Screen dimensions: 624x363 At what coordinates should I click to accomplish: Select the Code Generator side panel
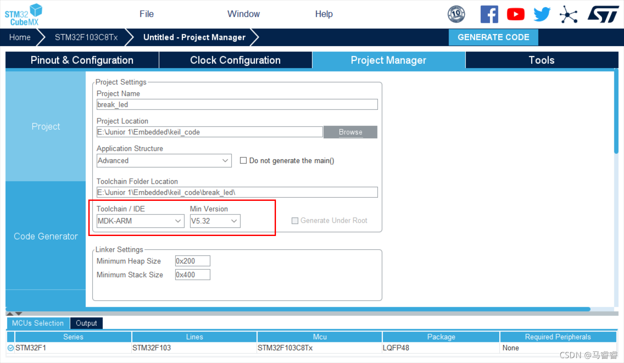click(46, 236)
